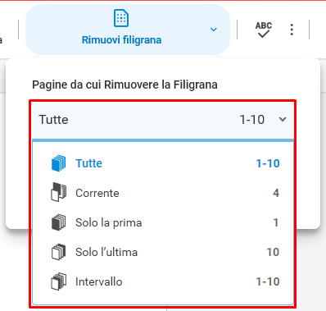Screen dimensions: 326x311
Task: Expand the arrow beside Rimuovi filigrana
Action: (214, 30)
